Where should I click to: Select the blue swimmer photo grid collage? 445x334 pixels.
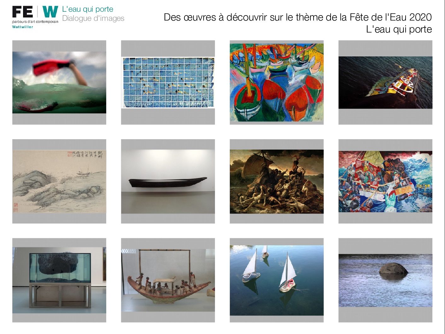168,83
